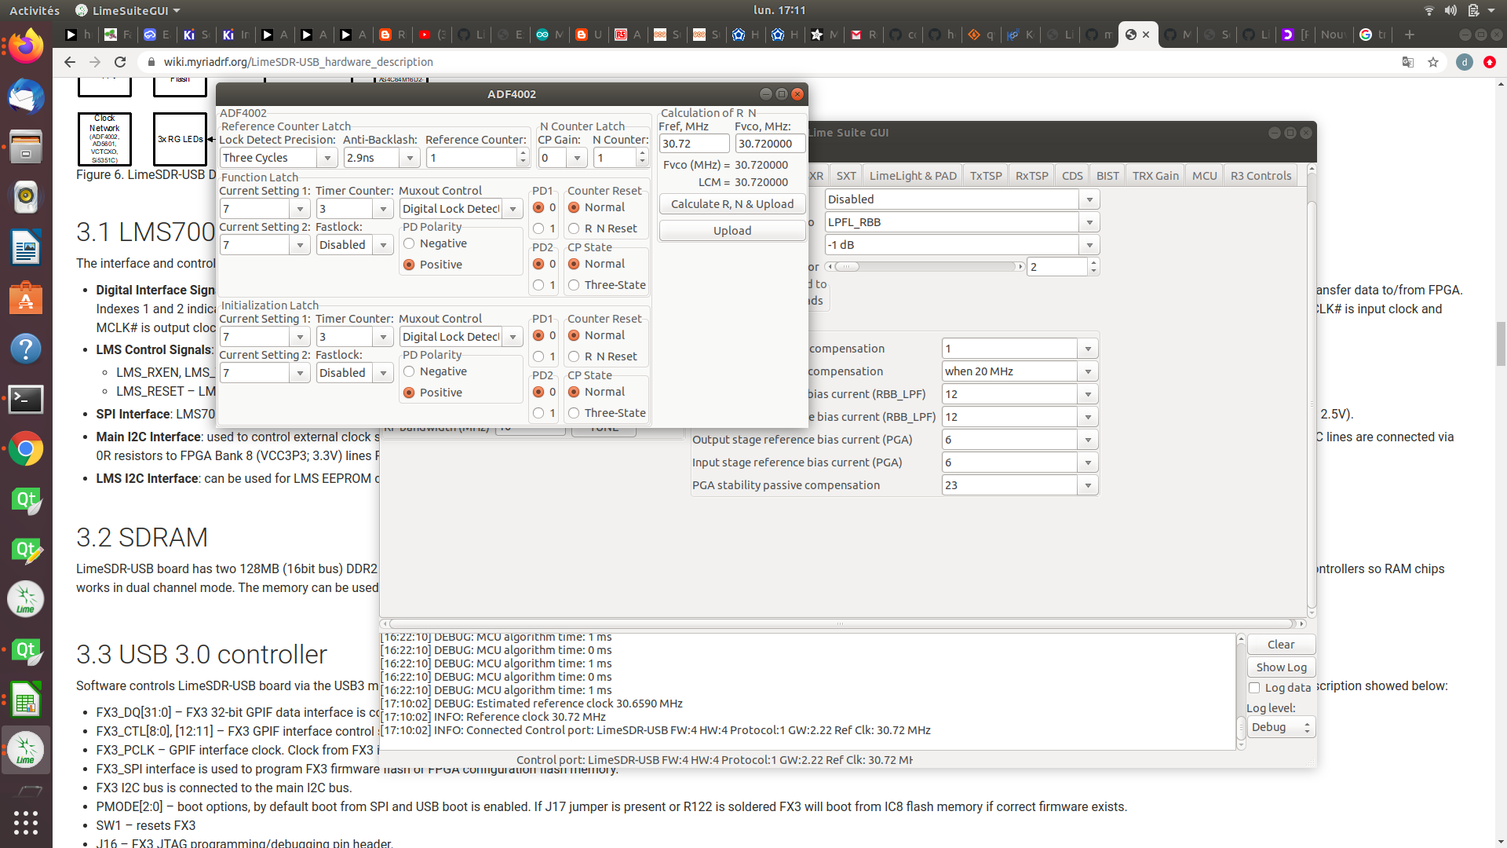
Task: Bookmark this page with star icon
Action: (x=1433, y=62)
